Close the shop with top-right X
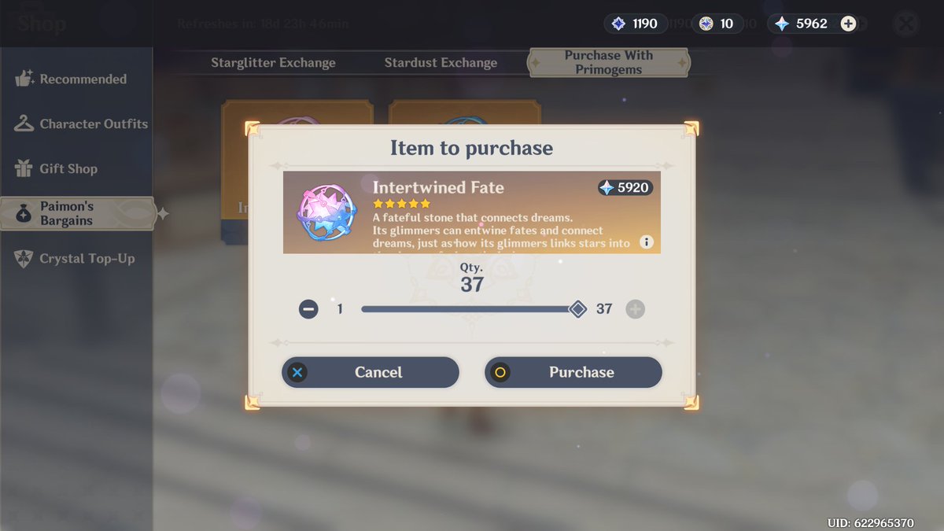The width and height of the screenshot is (944, 531). 907,23
